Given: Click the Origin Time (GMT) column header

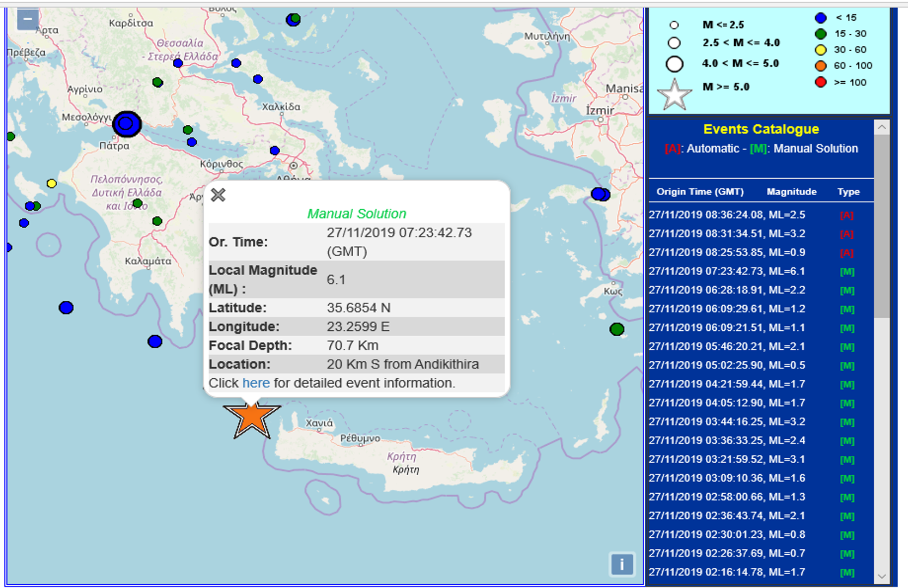Looking at the screenshot, I should pos(700,192).
